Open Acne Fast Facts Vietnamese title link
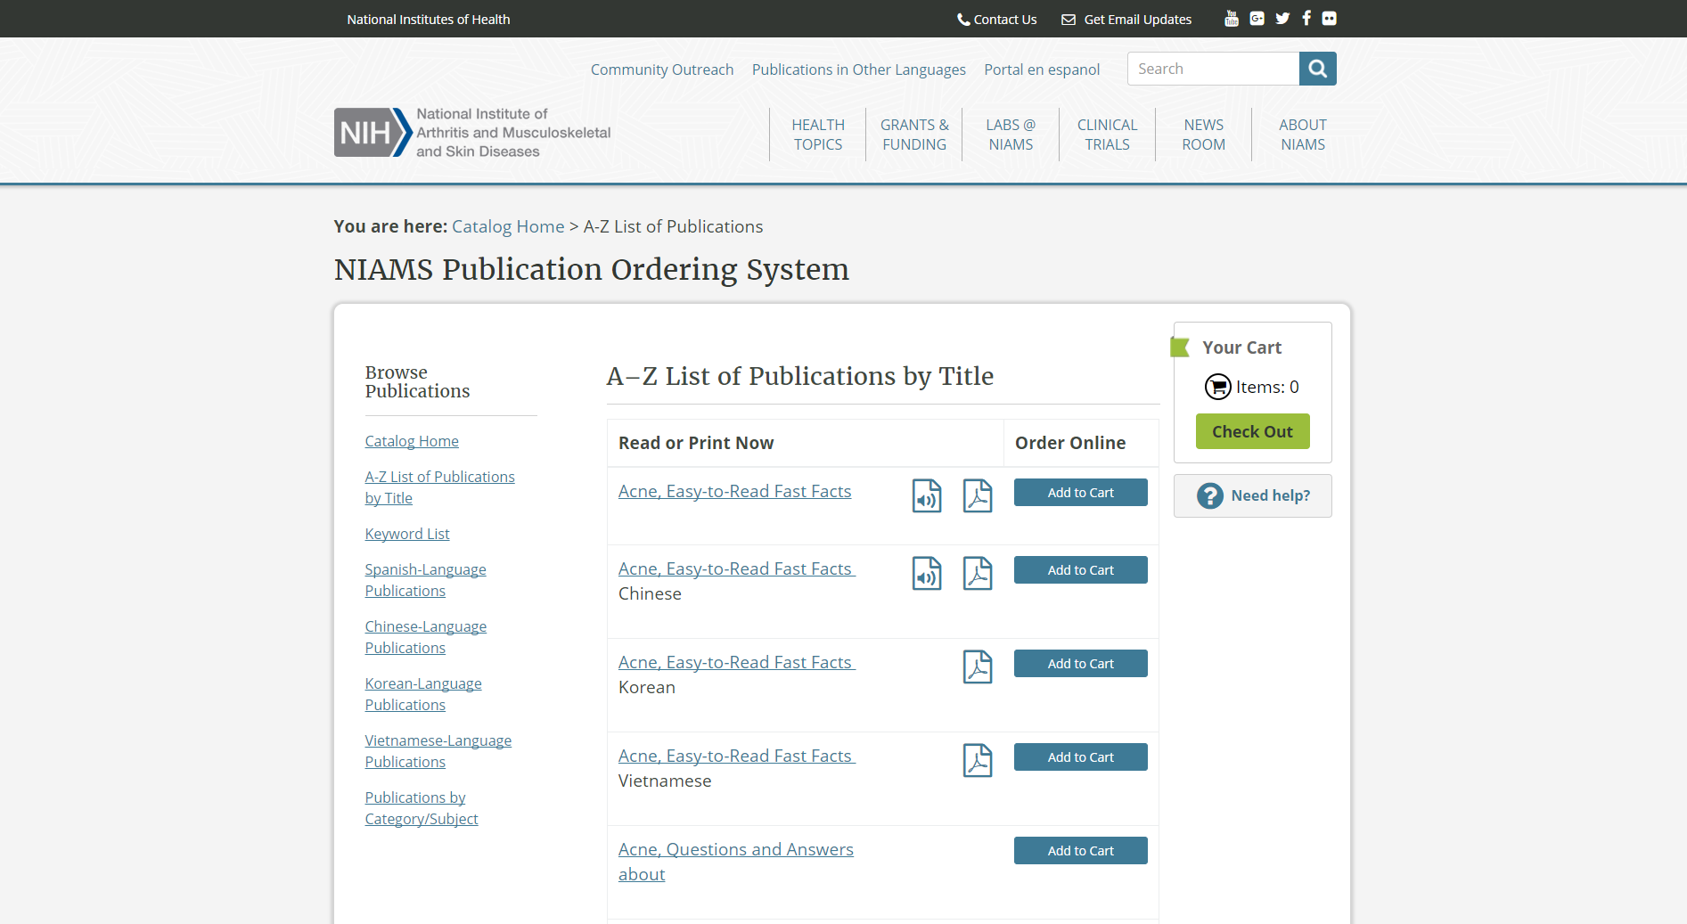 (736, 756)
